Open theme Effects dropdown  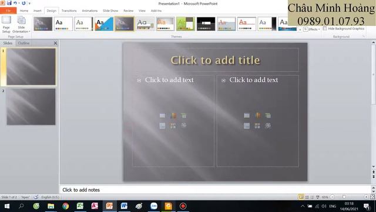coord(311,29)
